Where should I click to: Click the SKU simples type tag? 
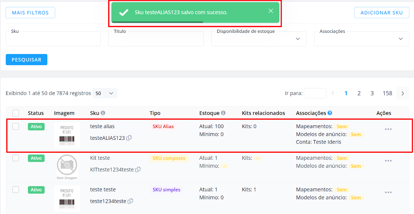166,189
